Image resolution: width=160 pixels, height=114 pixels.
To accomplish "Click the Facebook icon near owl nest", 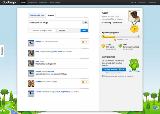I will pyautogui.click(x=118, y=17).
